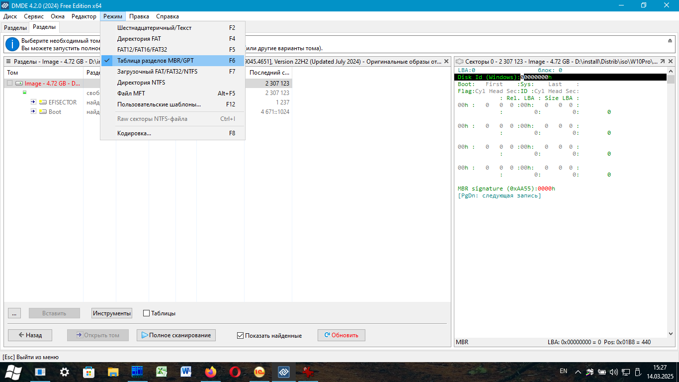Click the blue info icon in hint bar
Image resolution: width=679 pixels, height=382 pixels.
pyautogui.click(x=12, y=44)
